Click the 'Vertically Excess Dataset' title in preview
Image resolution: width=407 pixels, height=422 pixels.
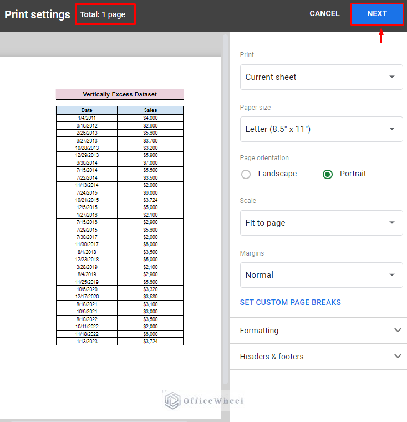click(120, 94)
